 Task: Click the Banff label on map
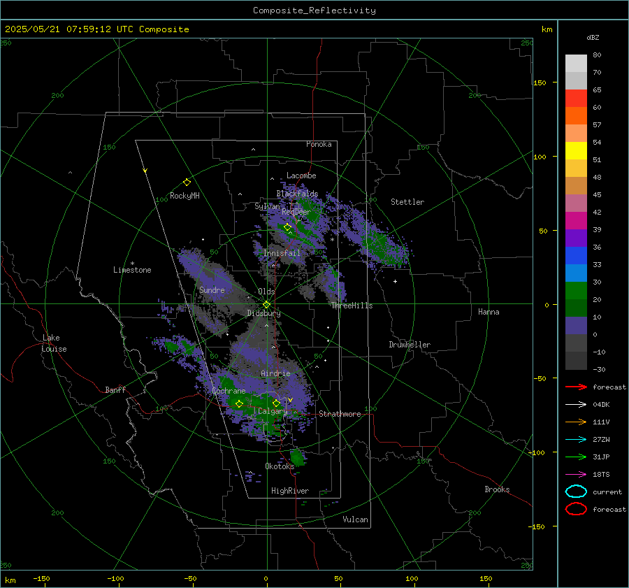point(115,389)
